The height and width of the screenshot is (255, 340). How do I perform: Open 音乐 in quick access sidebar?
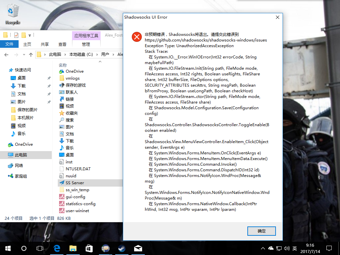pos(22,133)
